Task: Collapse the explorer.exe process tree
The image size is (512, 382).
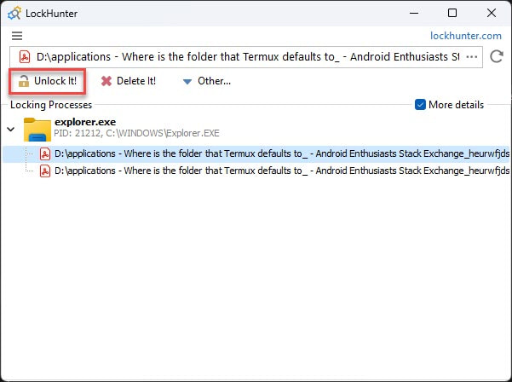Action: coord(11,129)
